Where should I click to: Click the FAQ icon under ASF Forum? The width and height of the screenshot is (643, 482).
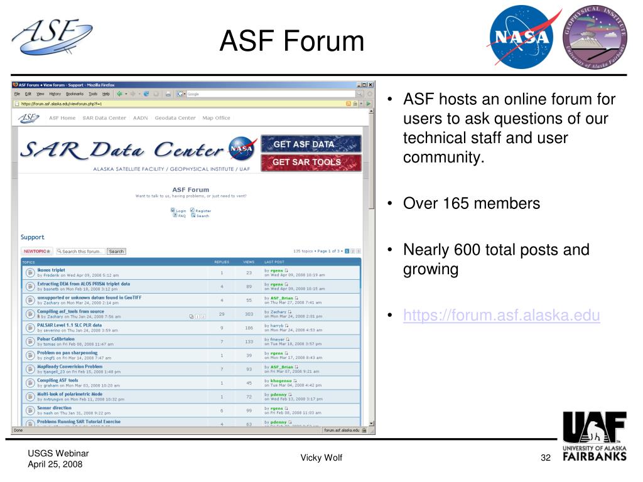click(x=175, y=215)
